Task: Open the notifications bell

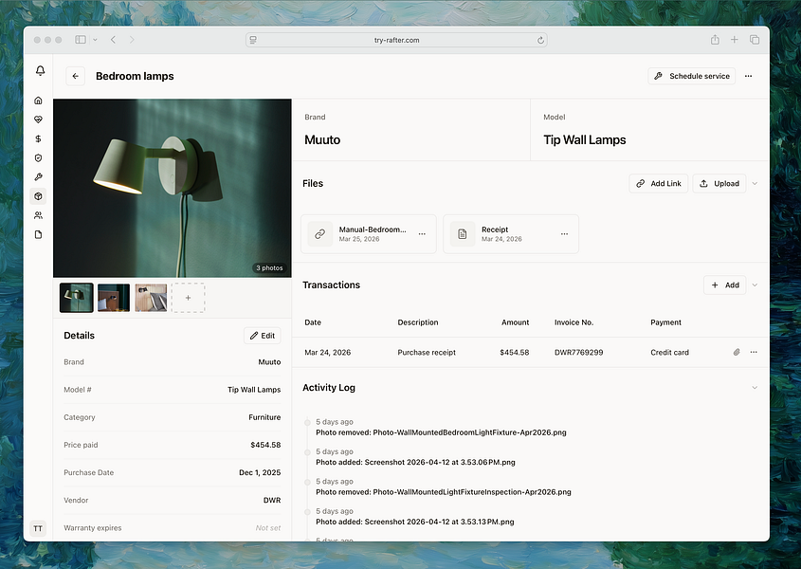Action: 41,70
